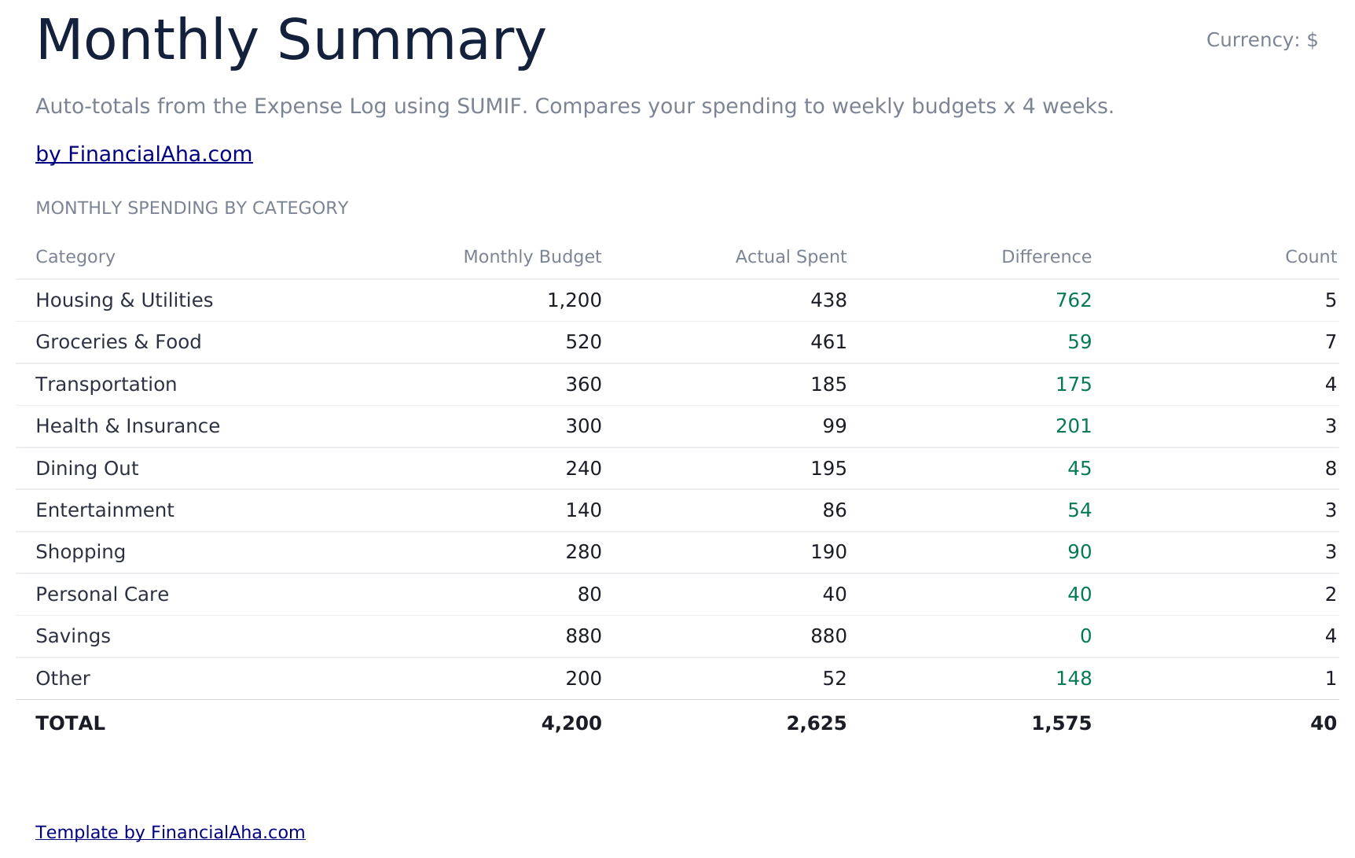Click Health & Insurance budget value 300
This screenshot has width=1355, height=858.
coord(584,426)
